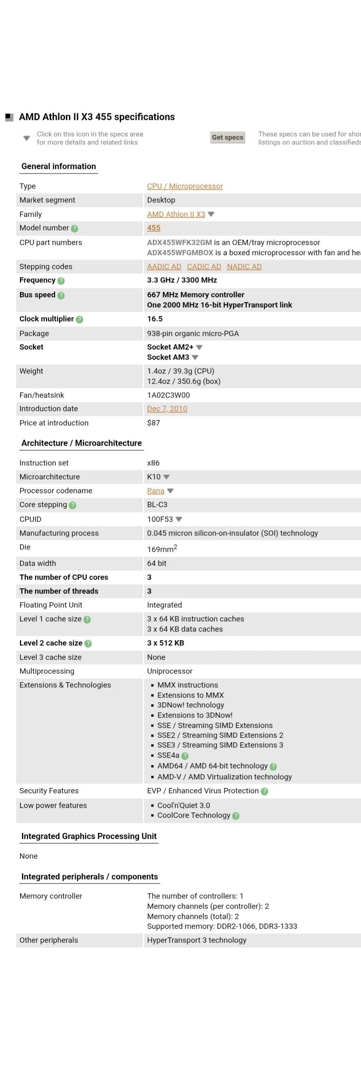Click the help icon beside Model number
The image size is (361, 1070).
pos(75,229)
